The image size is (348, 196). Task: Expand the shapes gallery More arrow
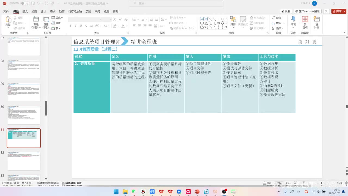(227, 27)
